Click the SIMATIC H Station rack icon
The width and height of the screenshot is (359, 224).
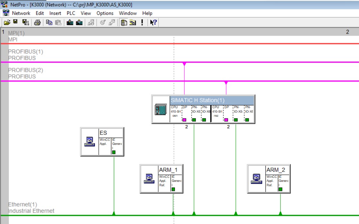point(161,109)
